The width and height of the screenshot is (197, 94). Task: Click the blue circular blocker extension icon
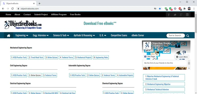[x=175, y=9]
